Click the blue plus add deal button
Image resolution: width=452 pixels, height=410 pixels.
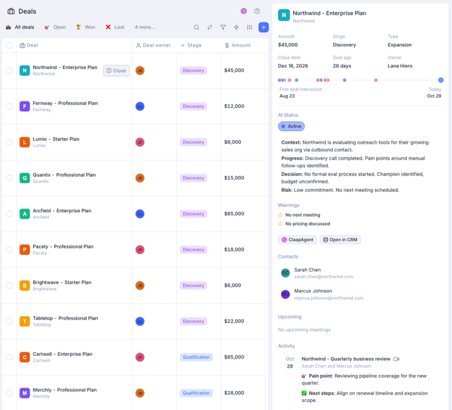click(x=263, y=27)
